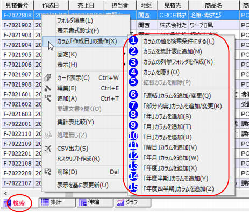Click cell 毛筆・紫式部 in 商品名 column

(214, 15)
